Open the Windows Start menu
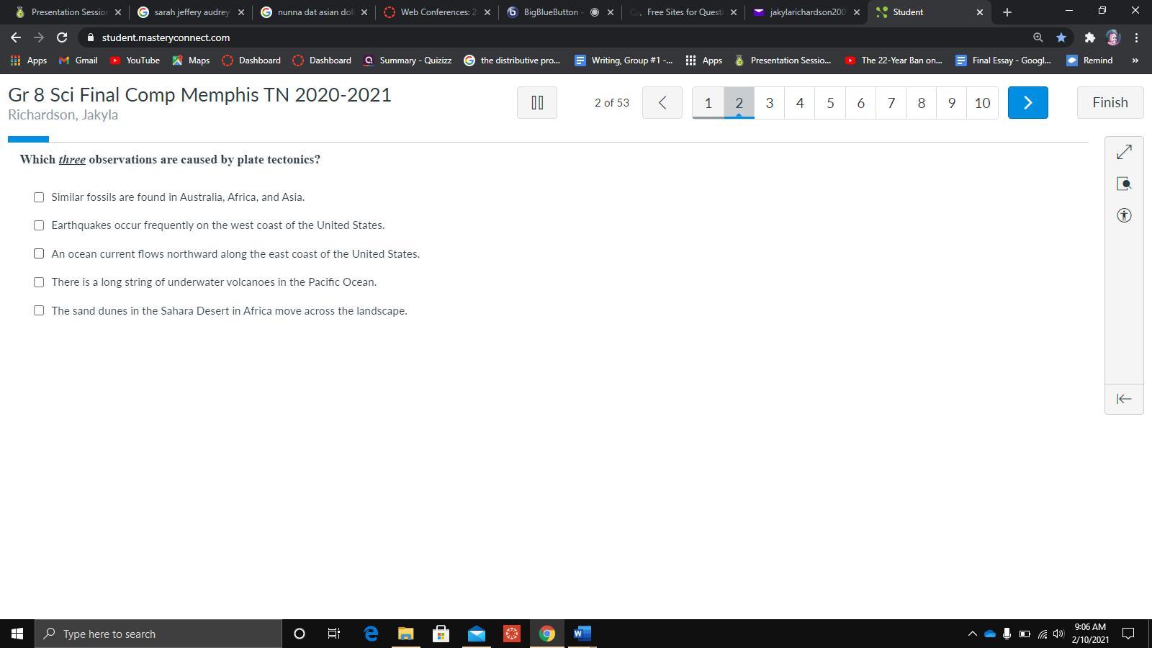Image resolution: width=1152 pixels, height=648 pixels. click(17, 634)
